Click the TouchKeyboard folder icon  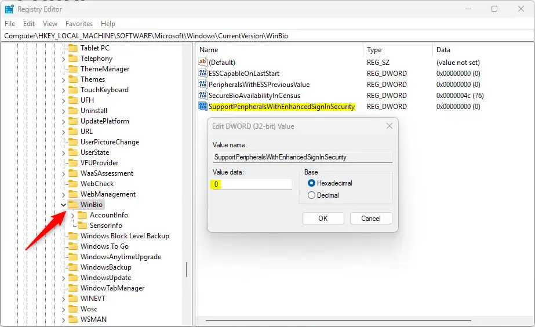tap(73, 89)
